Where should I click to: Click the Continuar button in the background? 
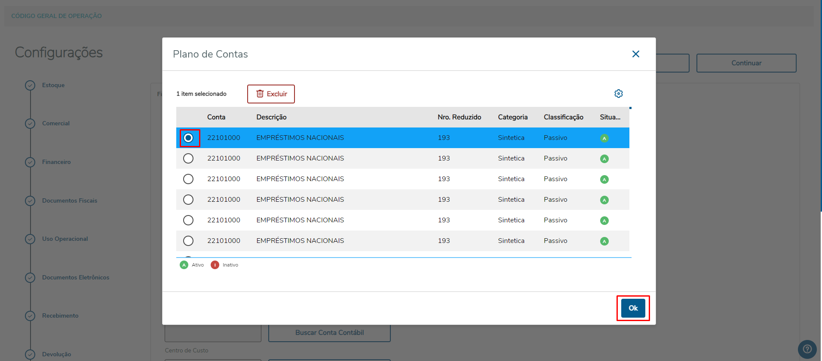coord(746,63)
